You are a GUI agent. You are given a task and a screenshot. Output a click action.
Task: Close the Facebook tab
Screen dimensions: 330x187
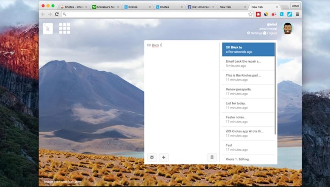click(x=213, y=7)
